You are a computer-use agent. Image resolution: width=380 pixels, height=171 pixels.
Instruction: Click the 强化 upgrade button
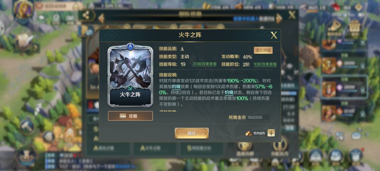point(191,133)
